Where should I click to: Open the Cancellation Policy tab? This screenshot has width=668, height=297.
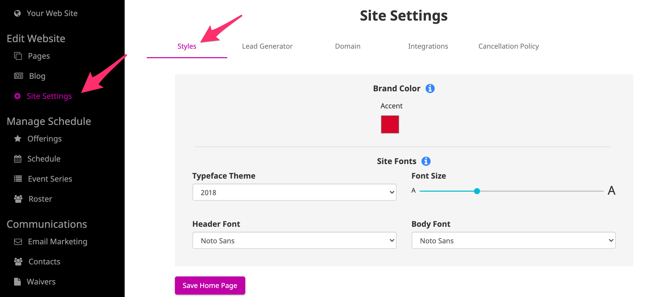[x=508, y=46]
